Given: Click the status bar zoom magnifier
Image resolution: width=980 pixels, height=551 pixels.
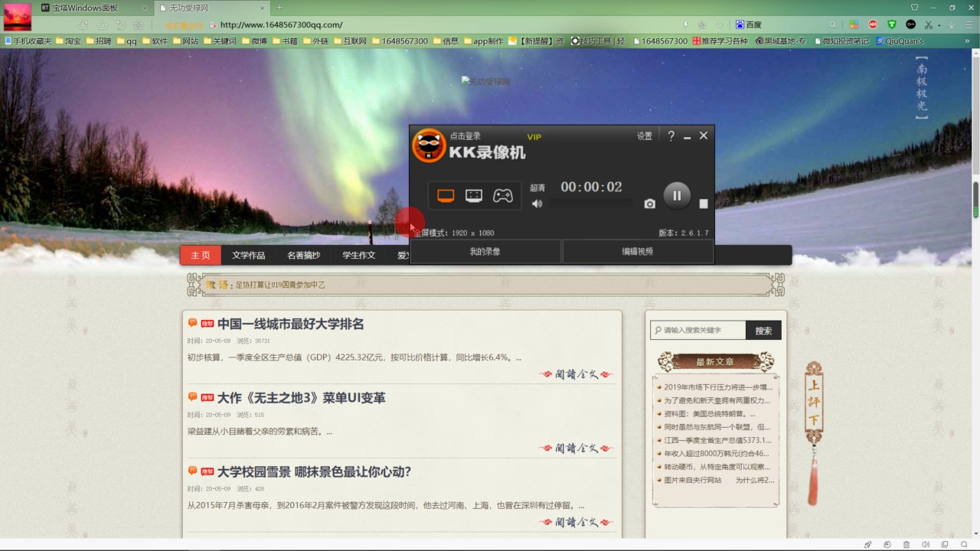Looking at the screenshot, I should click(x=963, y=544).
